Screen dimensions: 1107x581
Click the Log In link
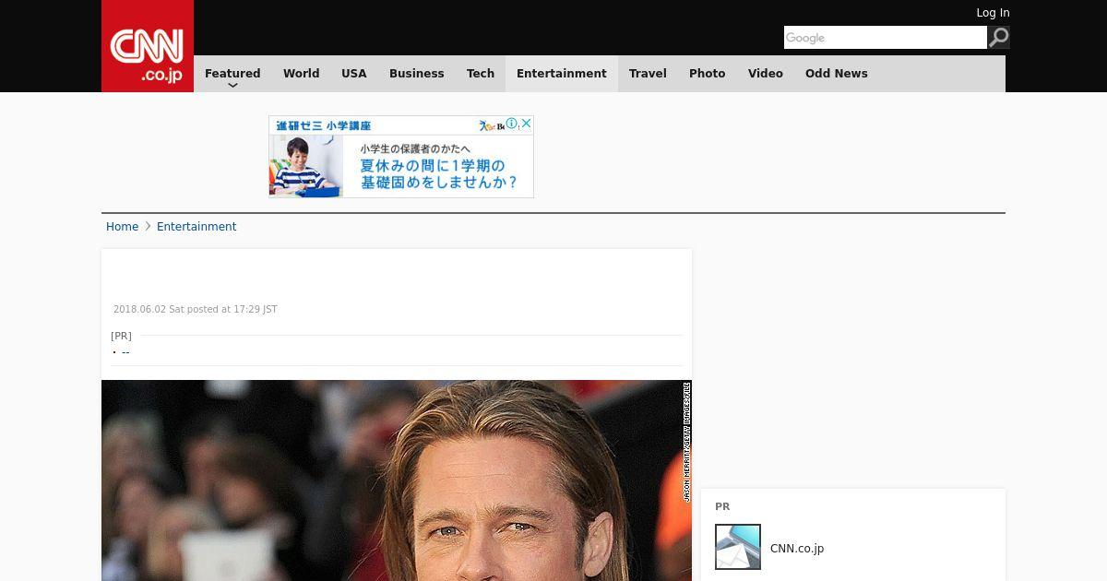pos(993,13)
